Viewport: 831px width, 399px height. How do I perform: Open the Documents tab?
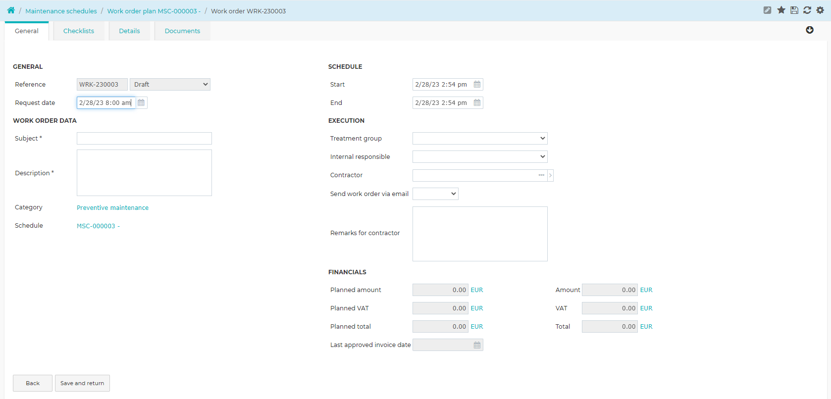(182, 31)
